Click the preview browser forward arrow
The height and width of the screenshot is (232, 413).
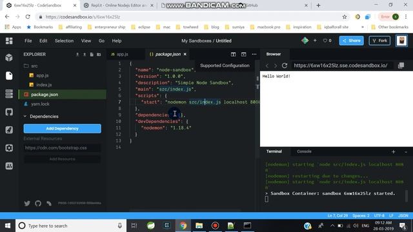tap(276, 66)
